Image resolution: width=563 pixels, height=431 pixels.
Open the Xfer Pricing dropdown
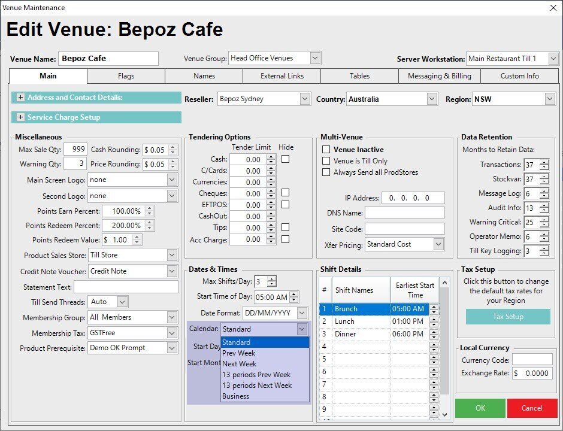[x=438, y=244]
